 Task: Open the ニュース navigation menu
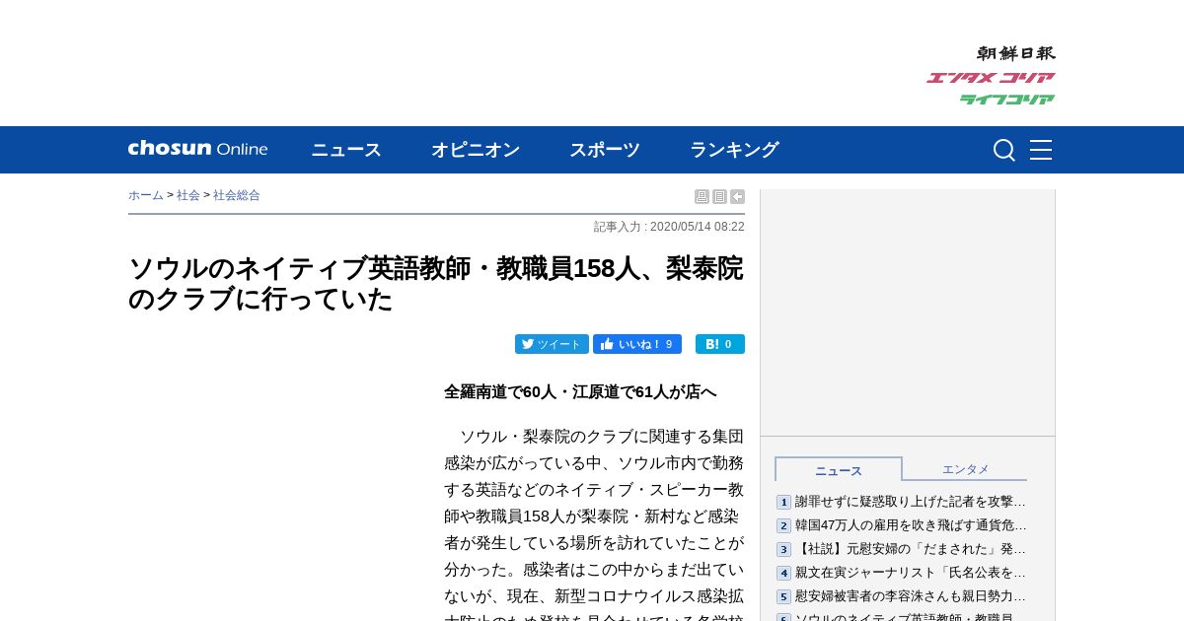(x=346, y=150)
